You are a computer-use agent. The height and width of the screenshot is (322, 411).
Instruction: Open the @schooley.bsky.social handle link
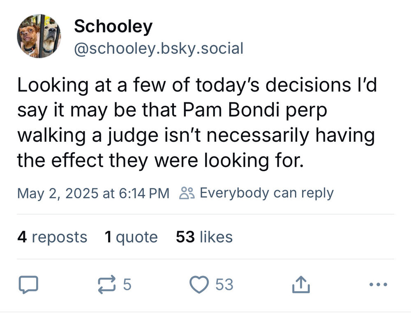[159, 48]
